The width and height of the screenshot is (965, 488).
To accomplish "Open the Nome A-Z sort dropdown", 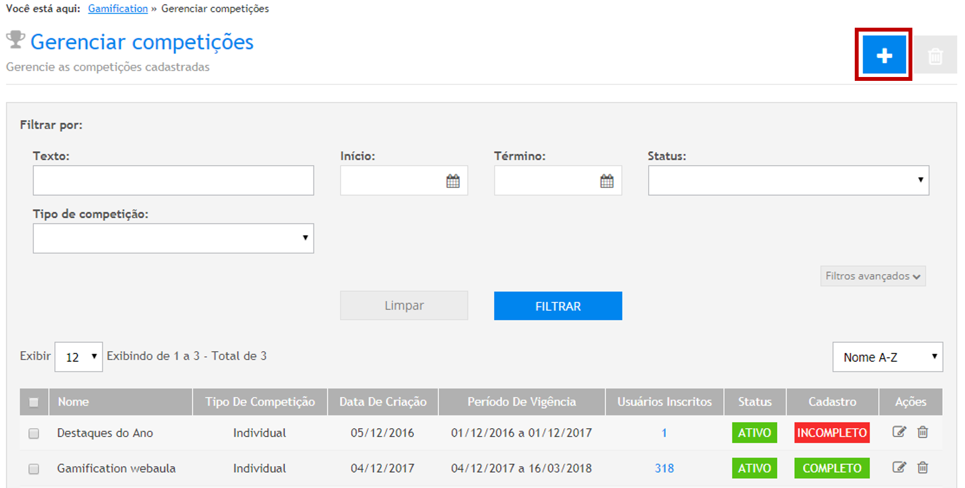I will [x=887, y=357].
